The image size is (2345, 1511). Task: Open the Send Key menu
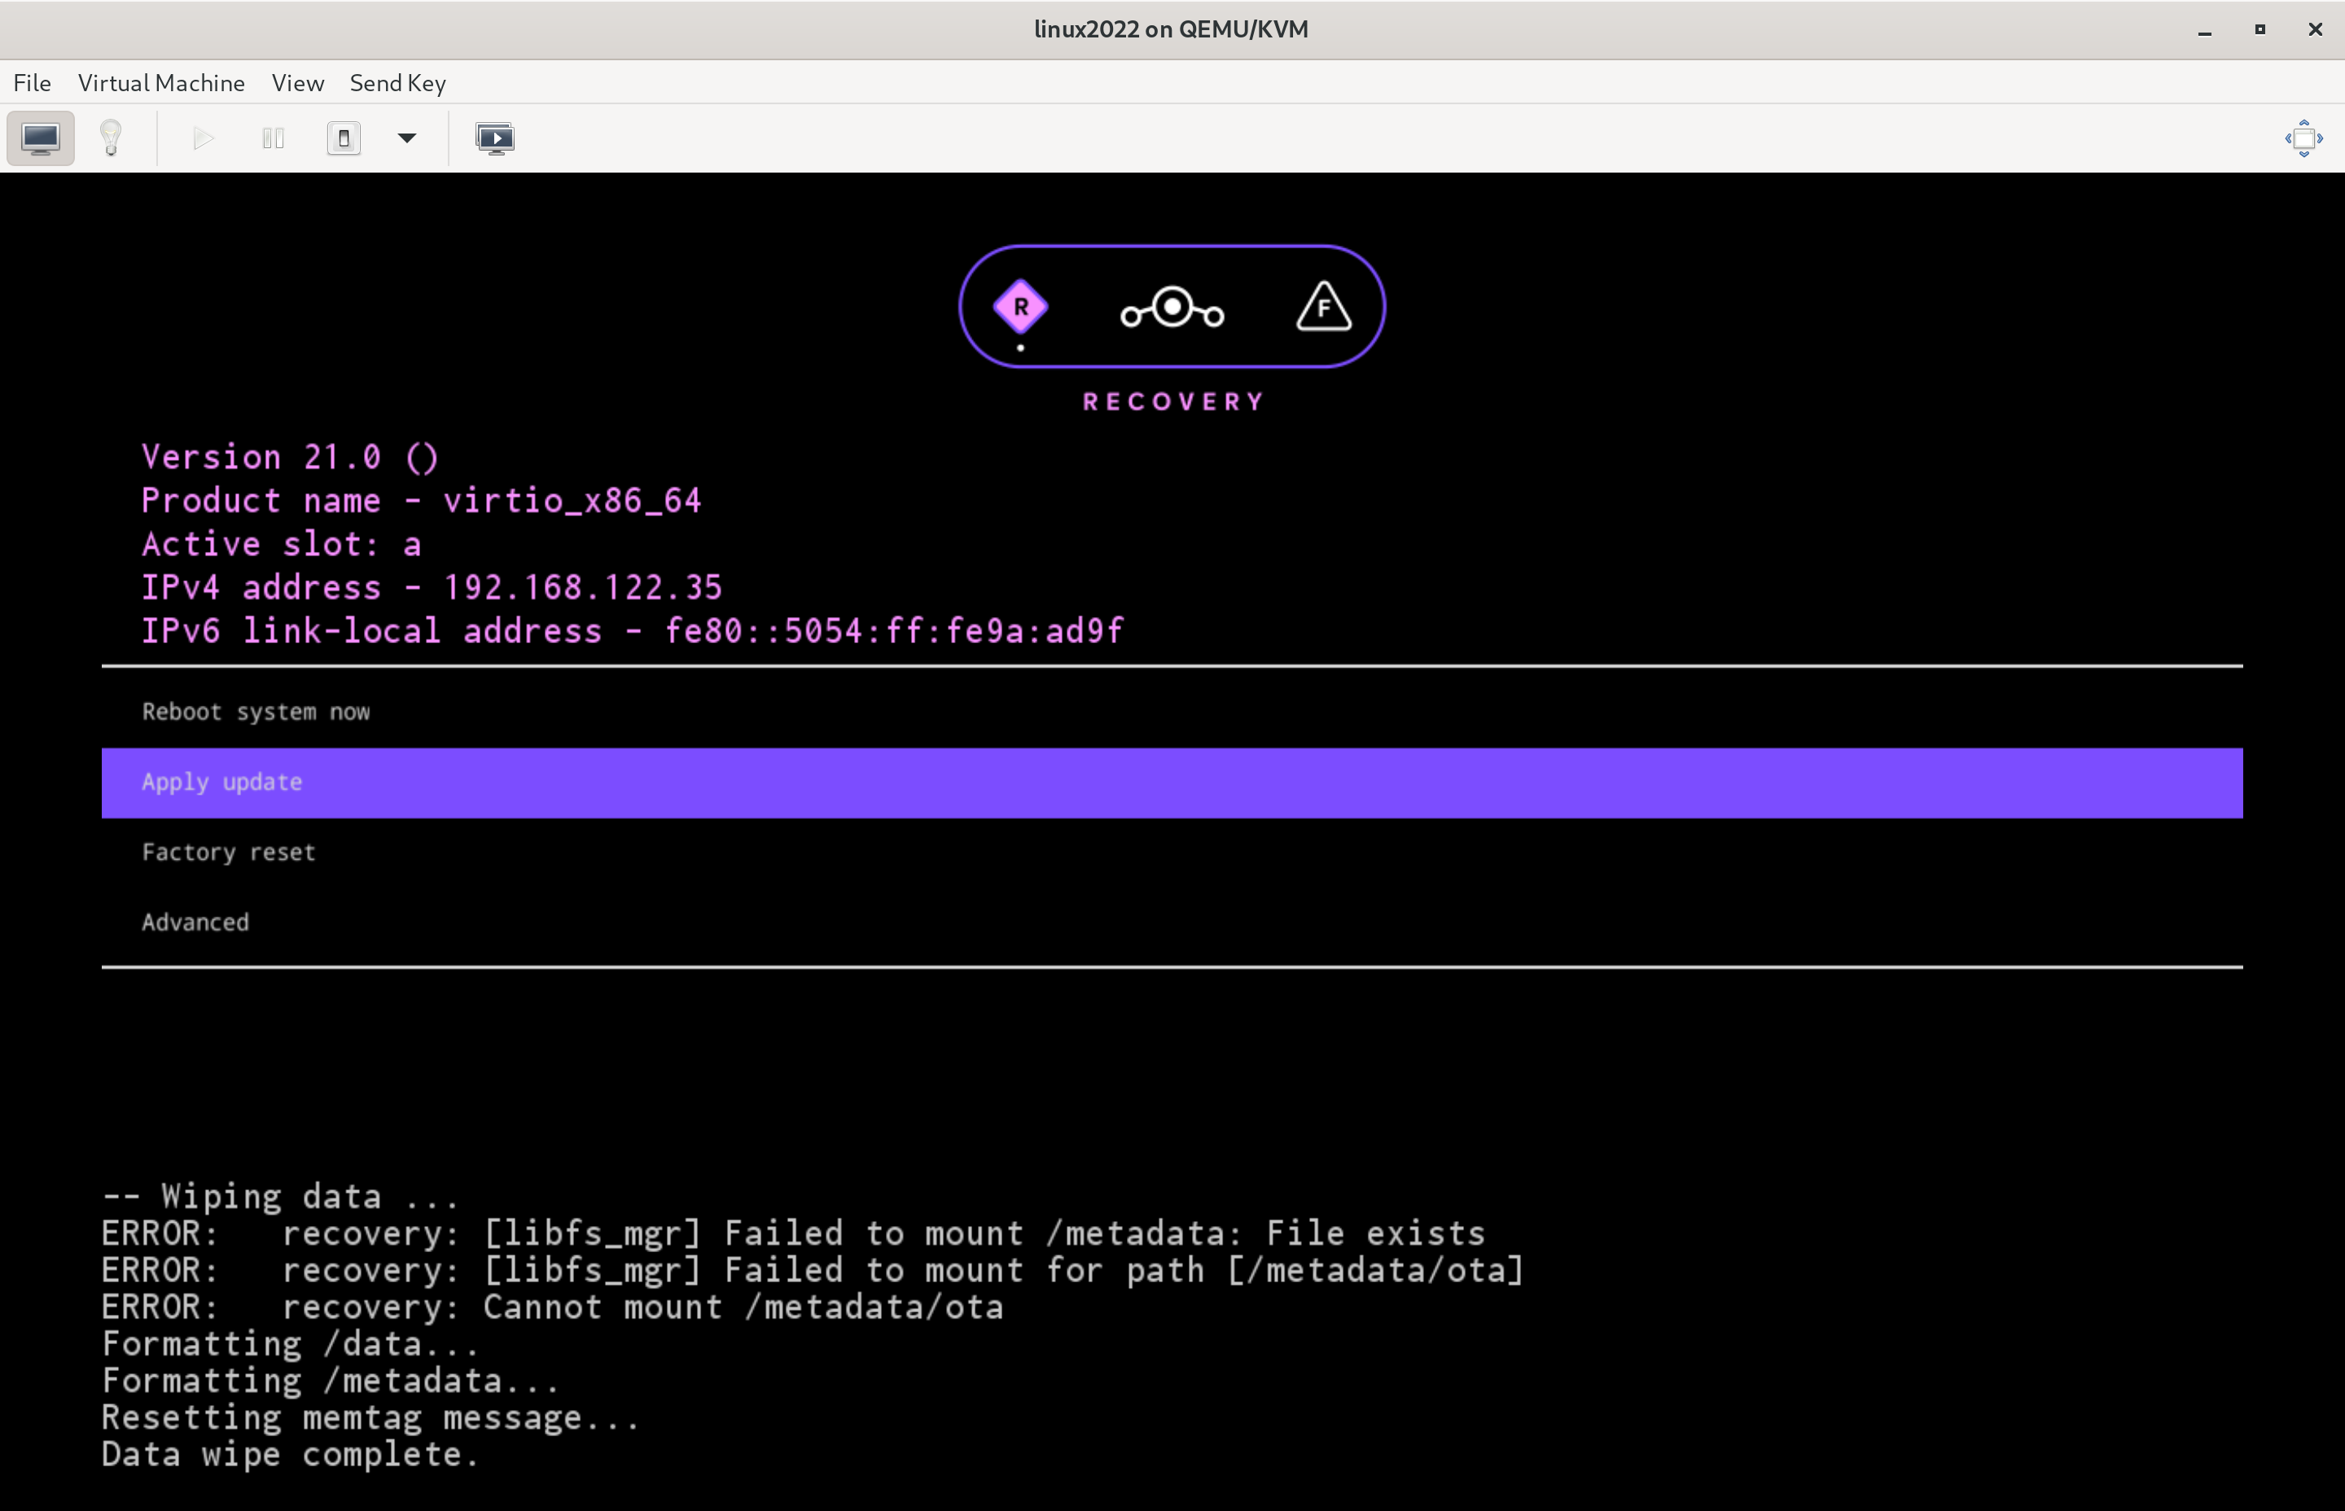(x=397, y=83)
